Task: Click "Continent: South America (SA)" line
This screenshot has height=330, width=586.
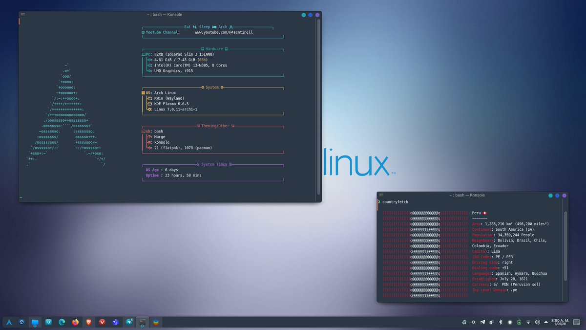Action: coord(504,229)
